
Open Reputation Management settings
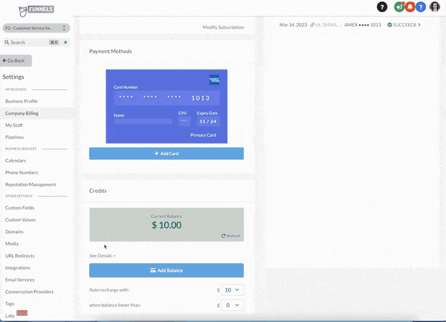tap(31, 184)
